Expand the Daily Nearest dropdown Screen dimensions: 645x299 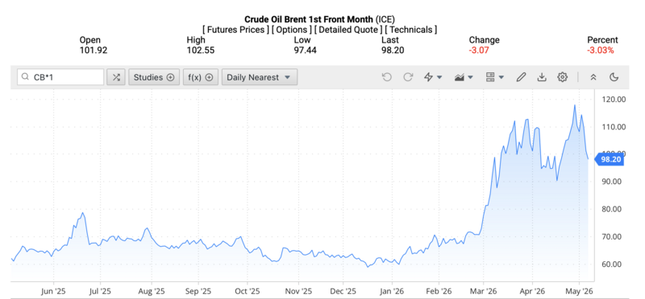click(x=259, y=77)
